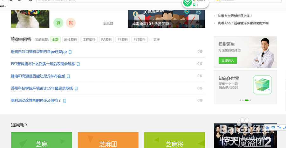Image resolution: width=286 pixels, height=148 pixels.
Task: Select the 改性塑料 tag filter
Action: pyautogui.click(x=71, y=39)
